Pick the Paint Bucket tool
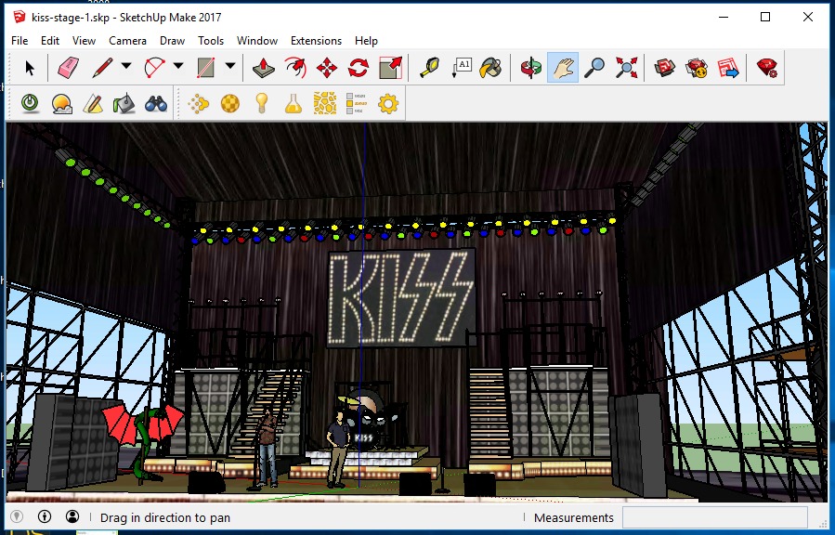Image resolution: width=835 pixels, height=535 pixels. pos(490,68)
